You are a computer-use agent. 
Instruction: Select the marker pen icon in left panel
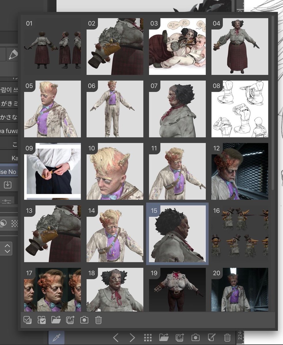coord(12,54)
